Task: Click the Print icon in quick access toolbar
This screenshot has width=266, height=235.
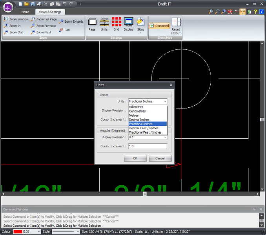Action: 39,4
